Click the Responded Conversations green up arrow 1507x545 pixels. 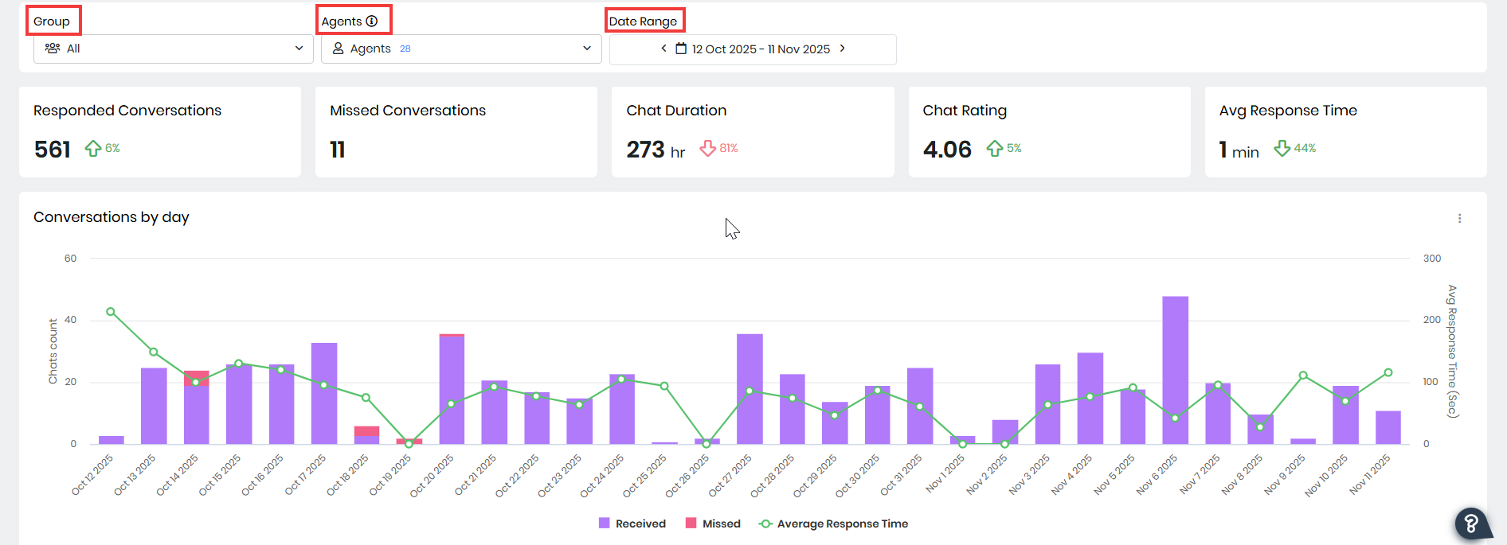93,149
